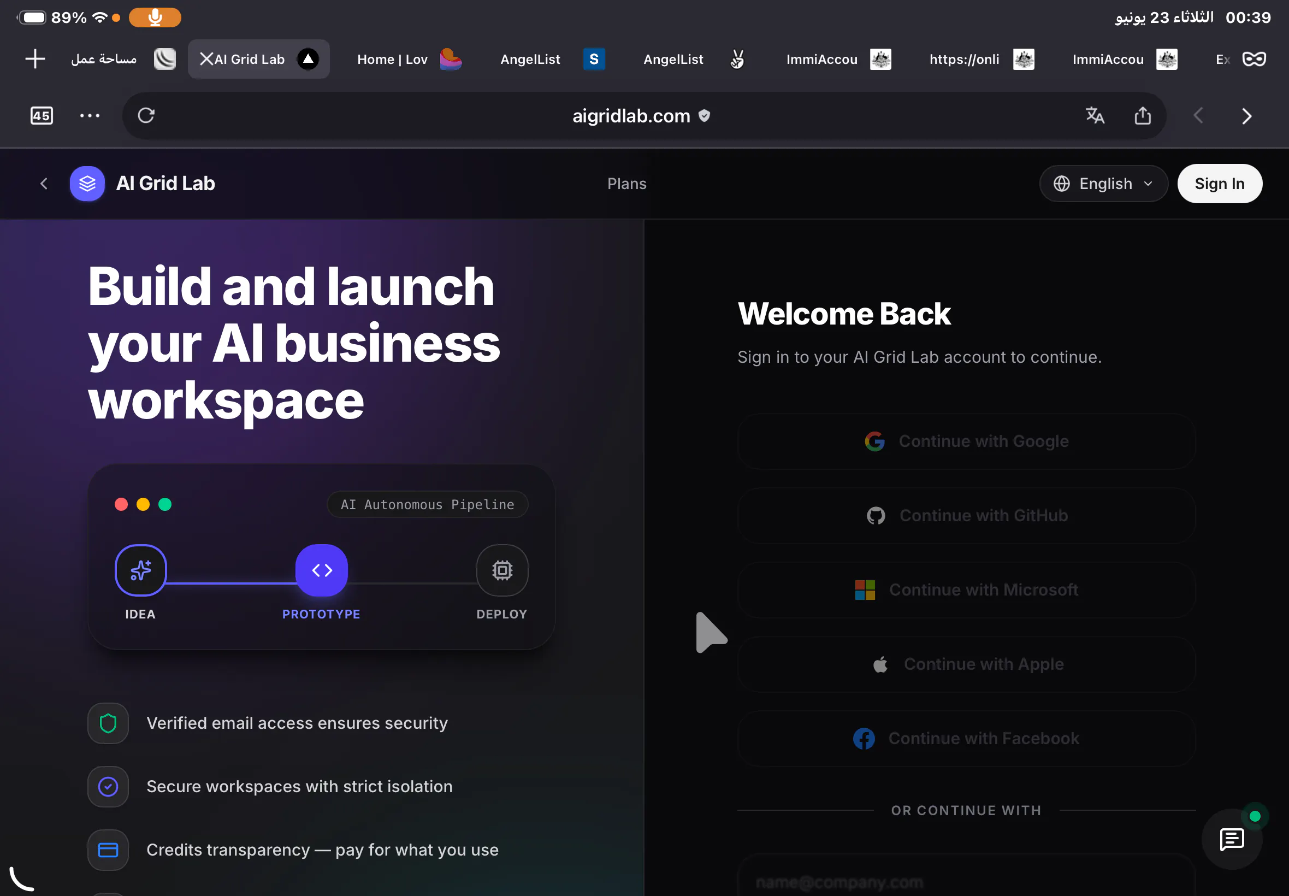Click the AI Grid Lab layers logo
This screenshot has width=1289, height=896.
(87, 184)
